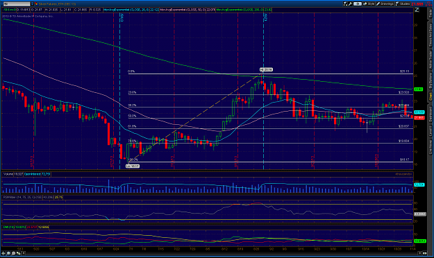Click the DMI study label

click(9, 227)
